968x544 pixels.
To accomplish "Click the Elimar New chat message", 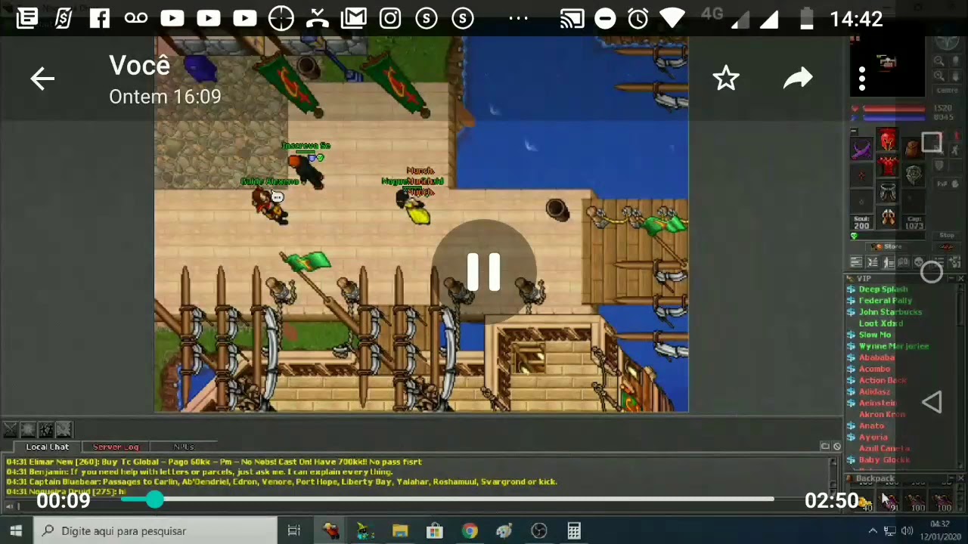I will (x=214, y=462).
